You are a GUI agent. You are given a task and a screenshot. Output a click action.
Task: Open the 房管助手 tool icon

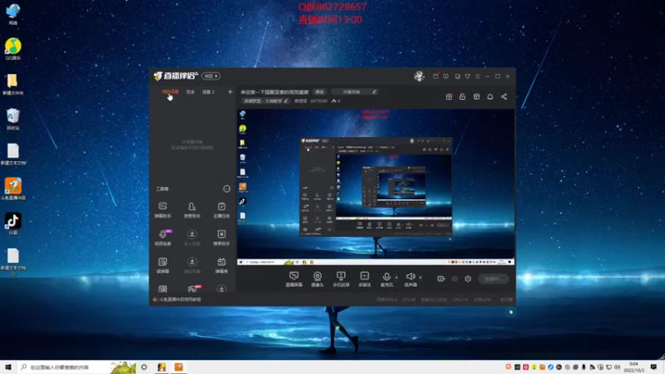(192, 209)
